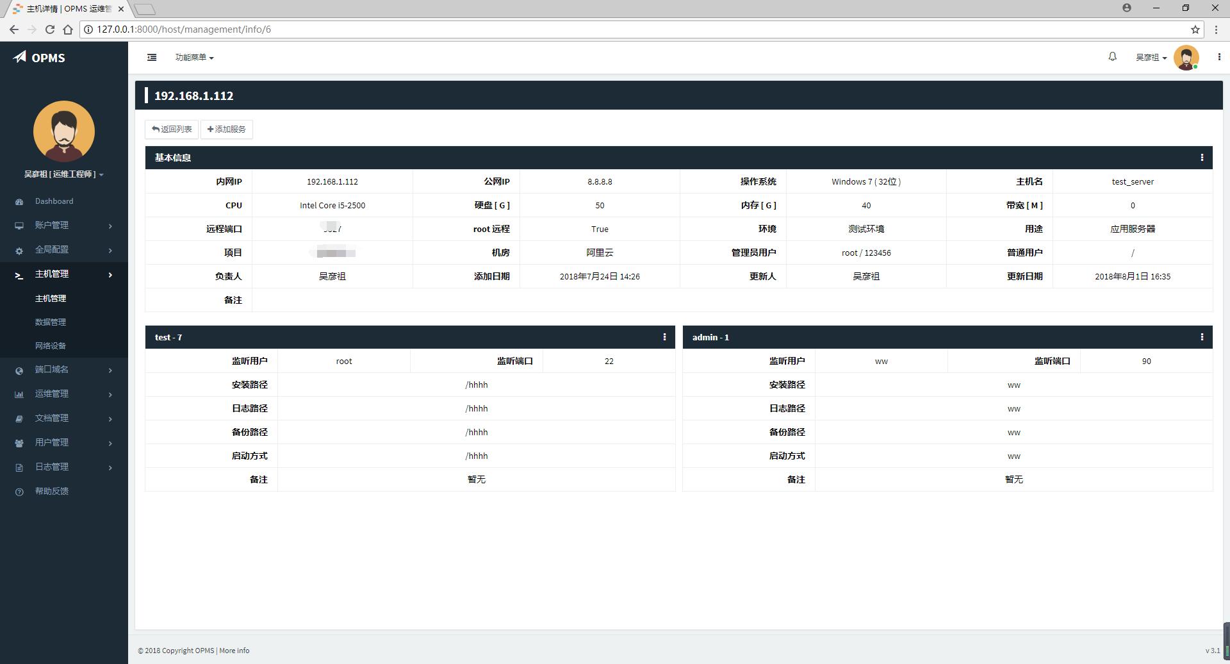Open the top-right vertical dots menu

(1218, 57)
